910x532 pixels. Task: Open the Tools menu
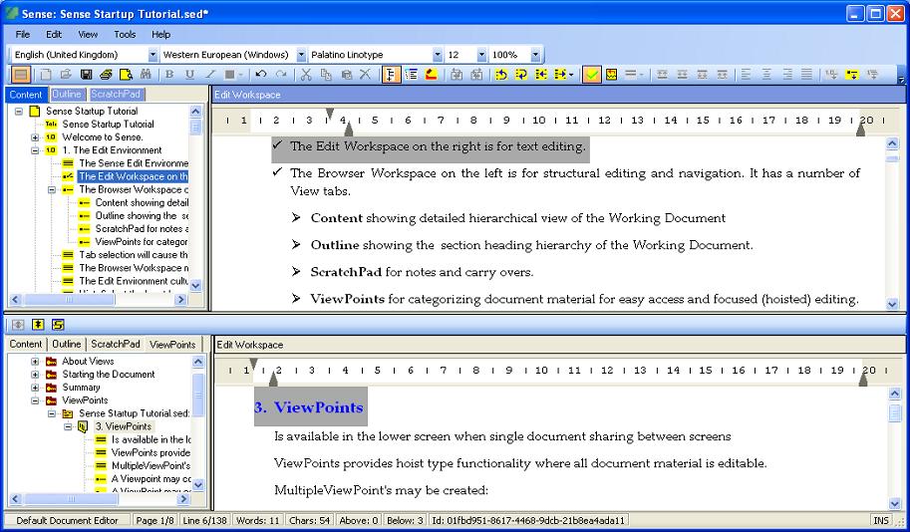(125, 34)
